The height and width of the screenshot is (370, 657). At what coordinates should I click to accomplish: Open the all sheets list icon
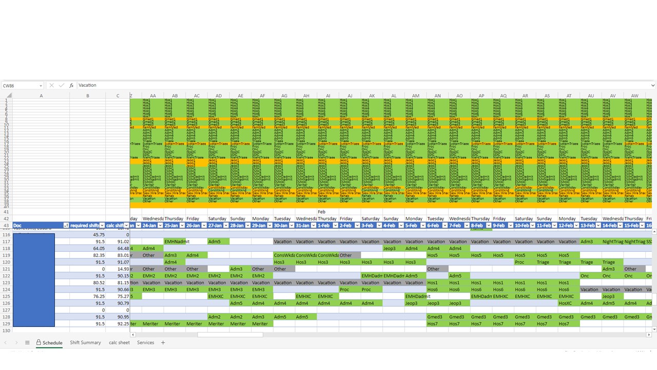pos(27,343)
